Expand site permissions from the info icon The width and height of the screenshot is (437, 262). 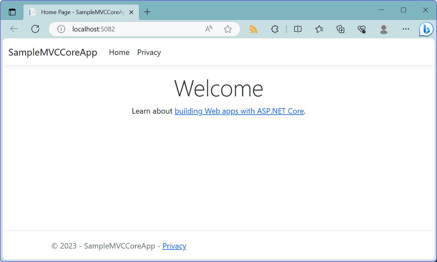[x=61, y=29]
